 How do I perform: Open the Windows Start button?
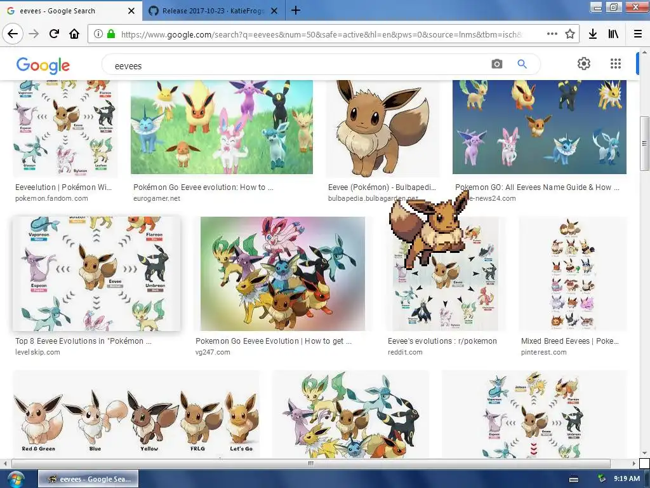tap(15, 479)
